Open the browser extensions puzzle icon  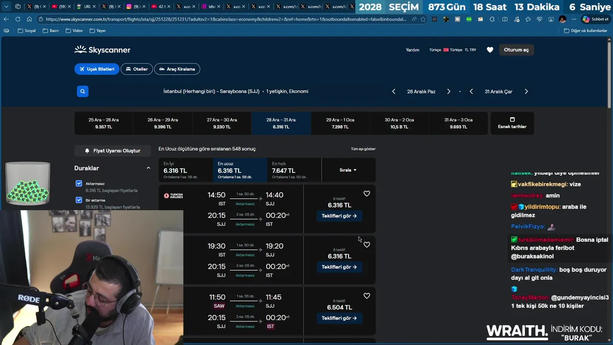click(x=492, y=19)
